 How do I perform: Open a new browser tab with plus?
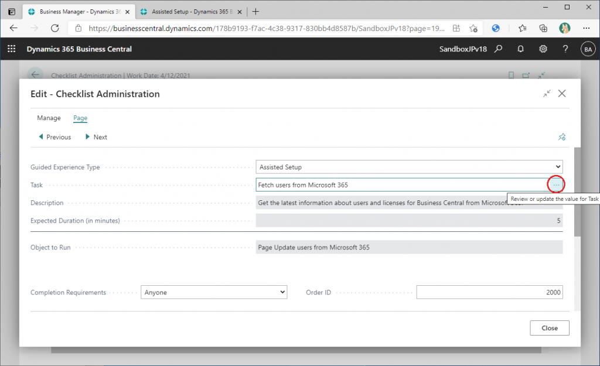point(255,12)
